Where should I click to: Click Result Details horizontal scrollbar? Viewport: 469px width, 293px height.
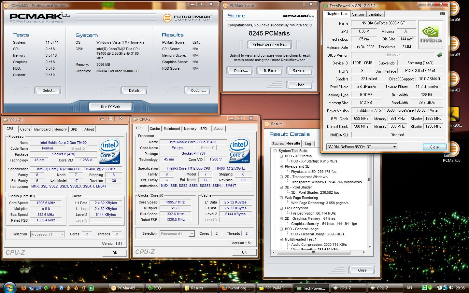pyautogui.click(x=313, y=252)
